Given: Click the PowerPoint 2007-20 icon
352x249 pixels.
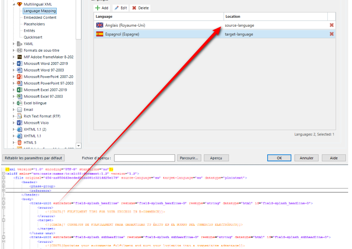Looking at the screenshot, I should pyautogui.click(x=20, y=77).
